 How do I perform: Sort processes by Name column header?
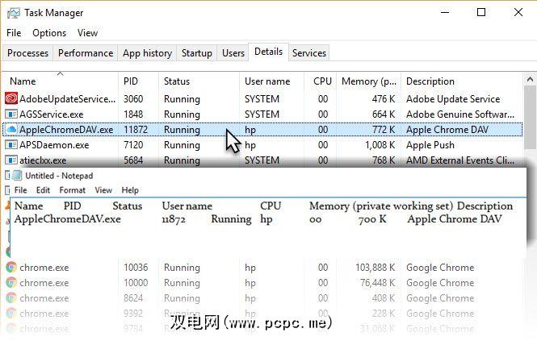23,81
